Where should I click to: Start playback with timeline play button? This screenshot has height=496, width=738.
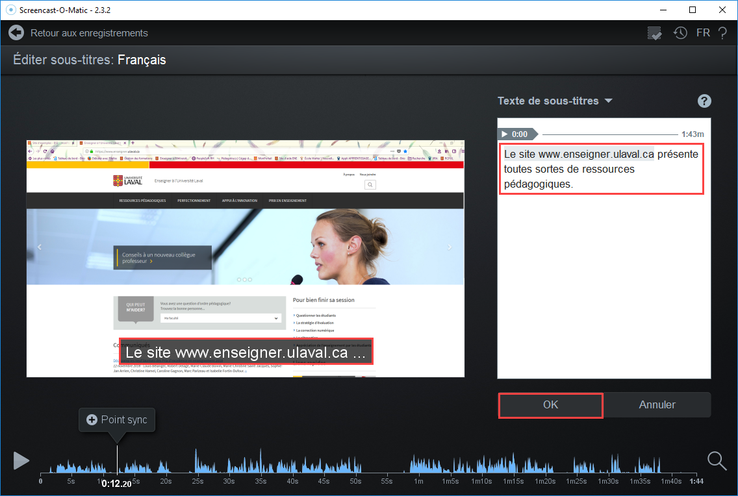[21, 461]
